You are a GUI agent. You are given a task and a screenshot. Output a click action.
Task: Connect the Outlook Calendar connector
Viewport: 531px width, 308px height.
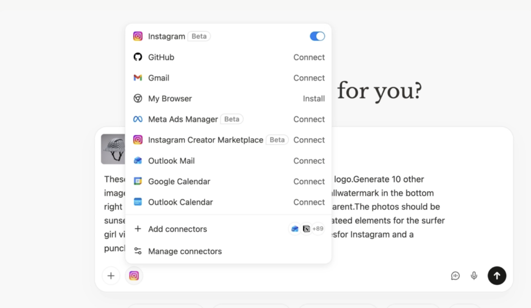tap(309, 202)
